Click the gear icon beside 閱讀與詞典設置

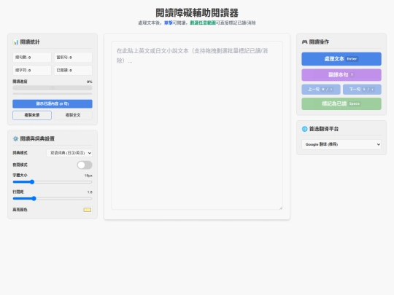(x=15, y=138)
